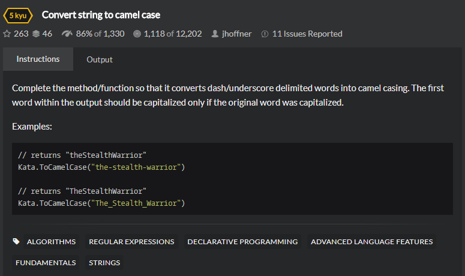Click the completions target icon
The height and width of the screenshot is (276, 465).
(x=136, y=34)
